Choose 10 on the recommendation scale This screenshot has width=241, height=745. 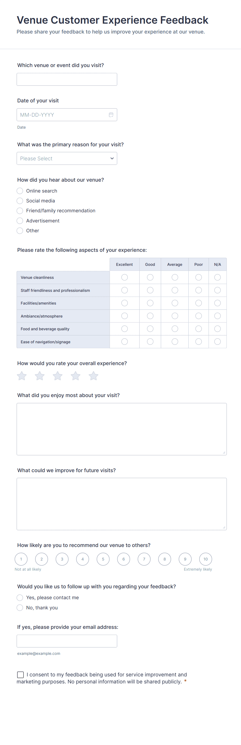click(x=205, y=559)
